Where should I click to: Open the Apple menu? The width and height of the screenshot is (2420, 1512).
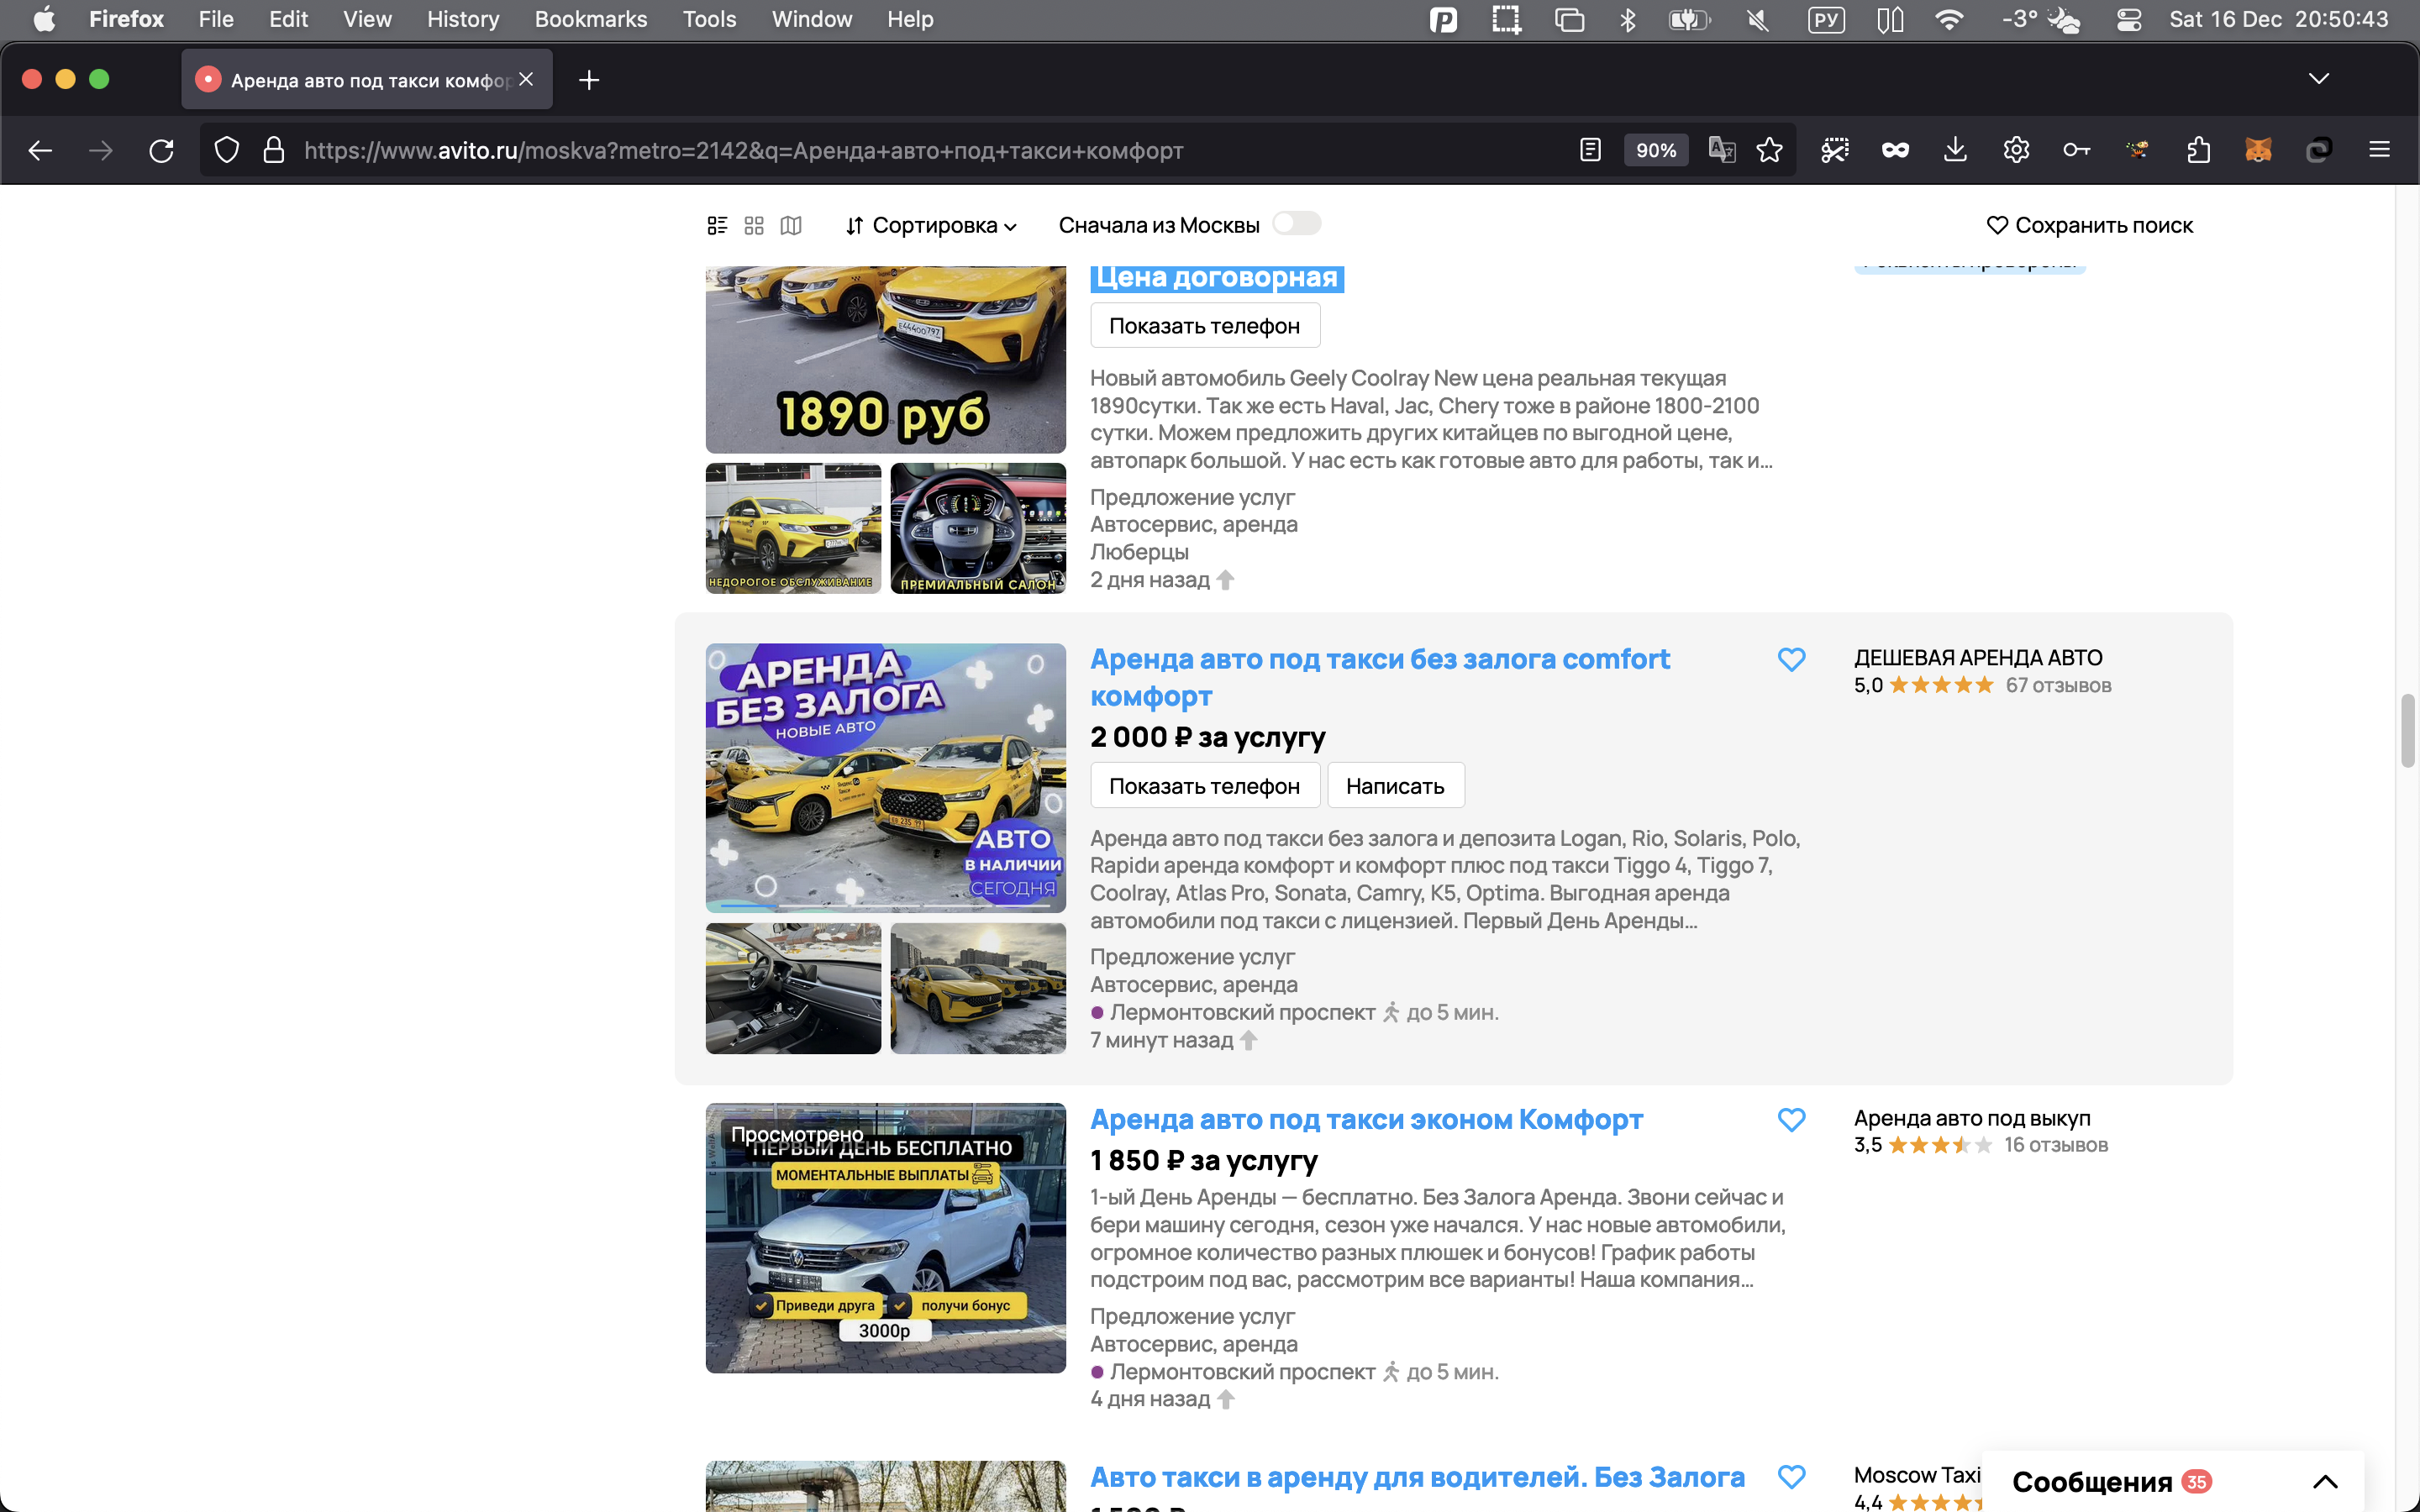pos(44,19)
